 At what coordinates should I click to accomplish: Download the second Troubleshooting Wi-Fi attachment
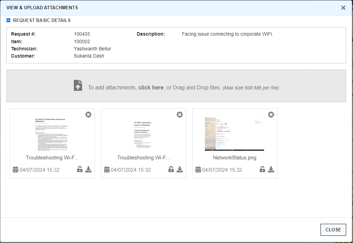(x=180, y=169)
